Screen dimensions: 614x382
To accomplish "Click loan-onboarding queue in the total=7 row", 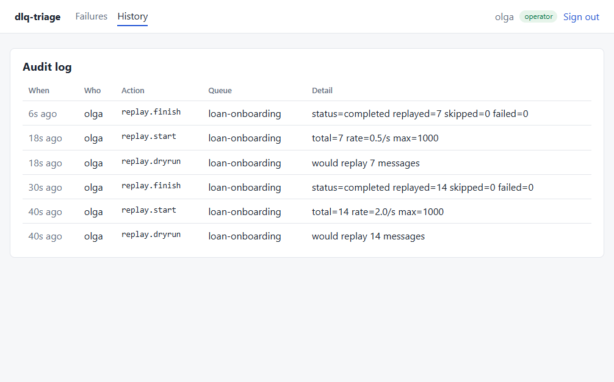I will point(244,138).
